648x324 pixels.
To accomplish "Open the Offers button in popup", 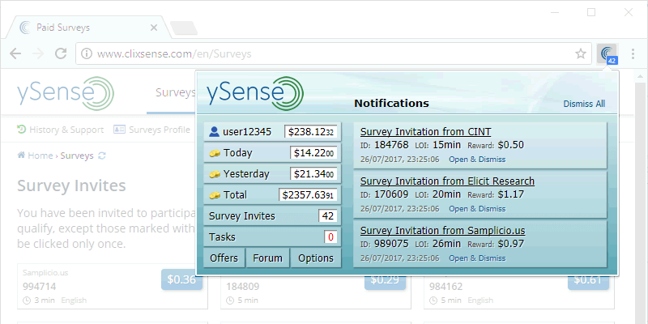I will pyautogui.click(x=224, y=258).
